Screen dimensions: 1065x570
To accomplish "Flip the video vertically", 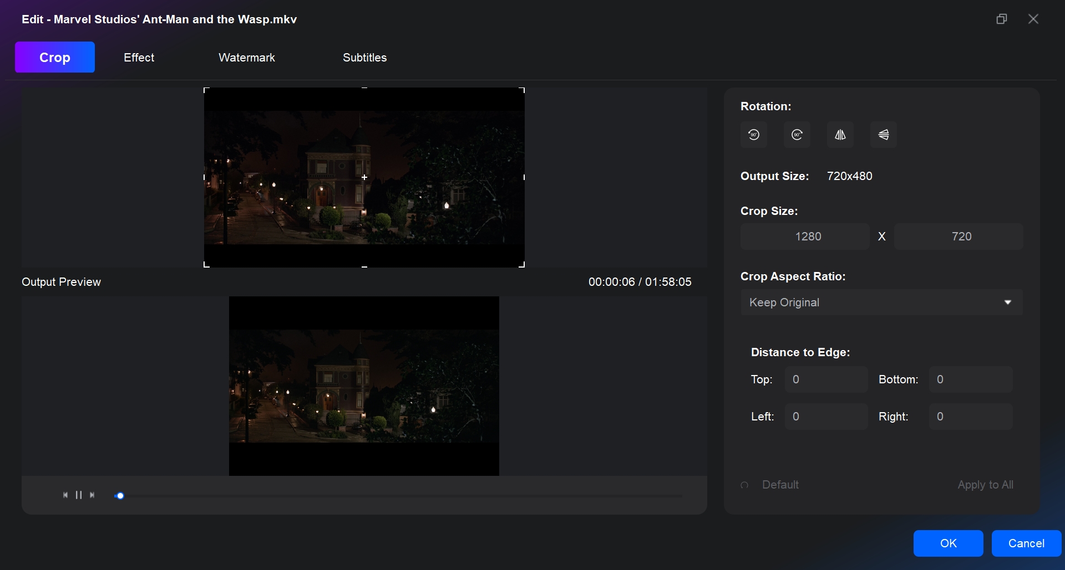I will coord(884,135).
